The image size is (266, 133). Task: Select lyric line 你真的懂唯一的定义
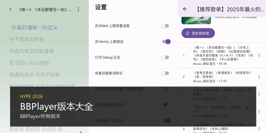35,28
